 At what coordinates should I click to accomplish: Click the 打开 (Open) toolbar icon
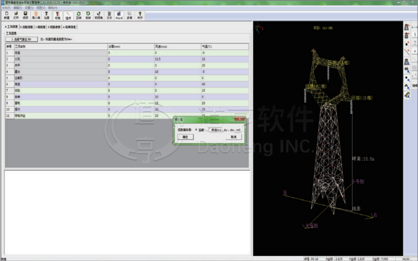[x=16, y=15]
